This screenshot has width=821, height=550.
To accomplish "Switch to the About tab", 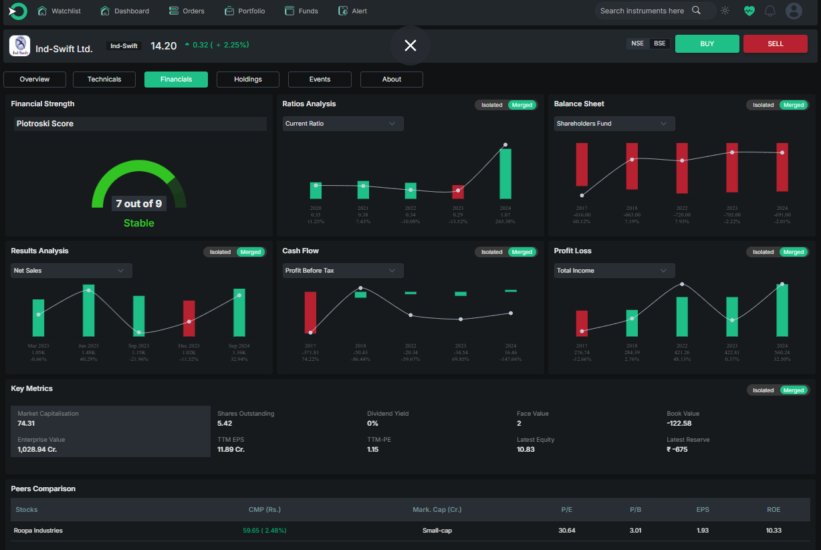I will point(392,80).
